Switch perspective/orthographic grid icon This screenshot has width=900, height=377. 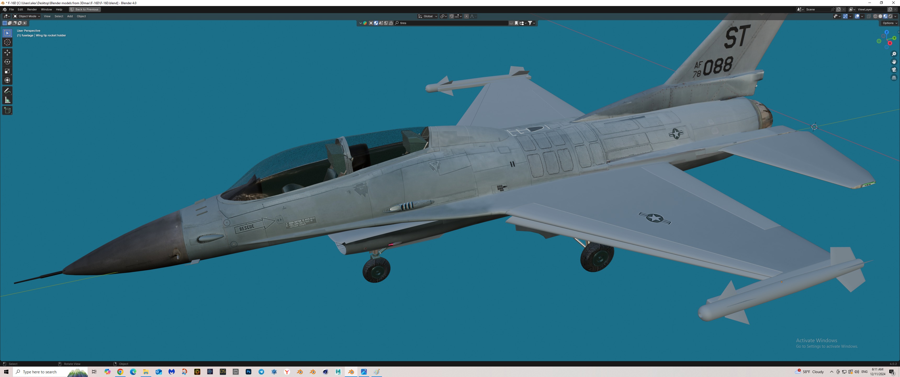click(894, 78)
